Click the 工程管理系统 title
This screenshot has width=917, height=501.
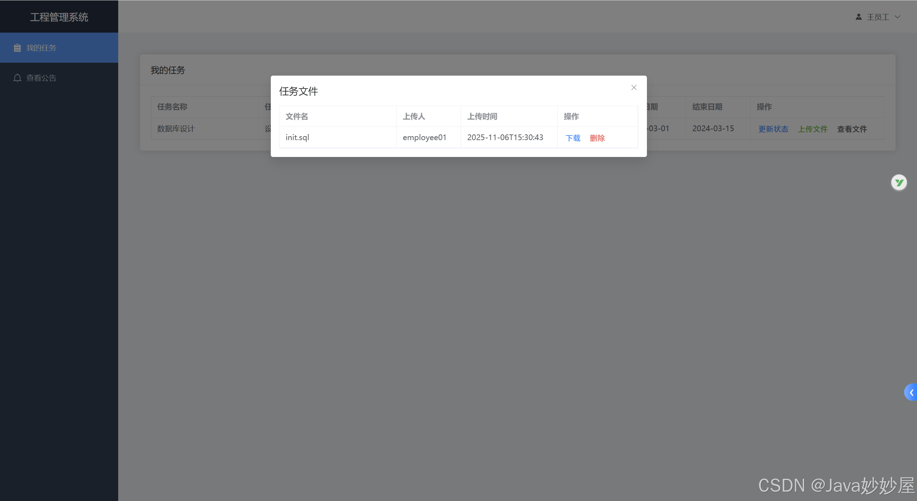tap(59, 17)
